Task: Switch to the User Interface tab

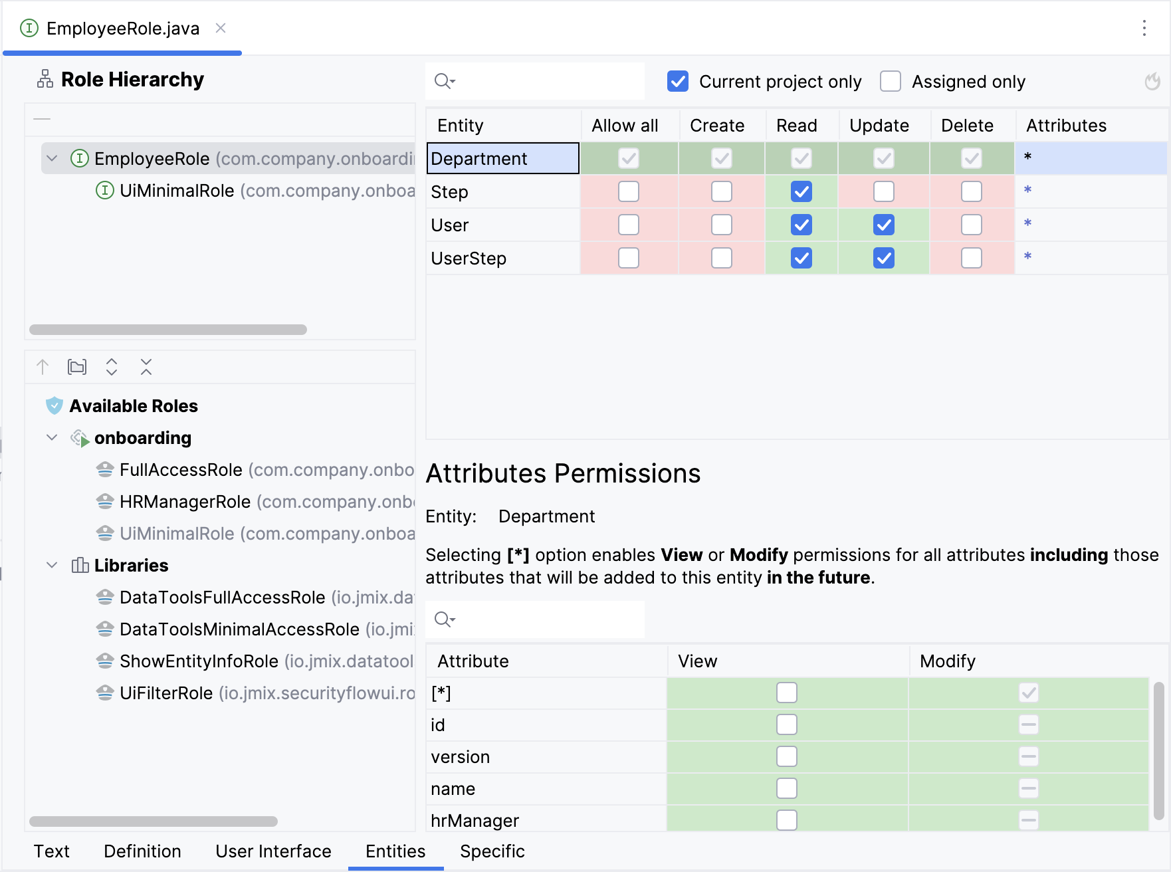Action: (273, 851)
